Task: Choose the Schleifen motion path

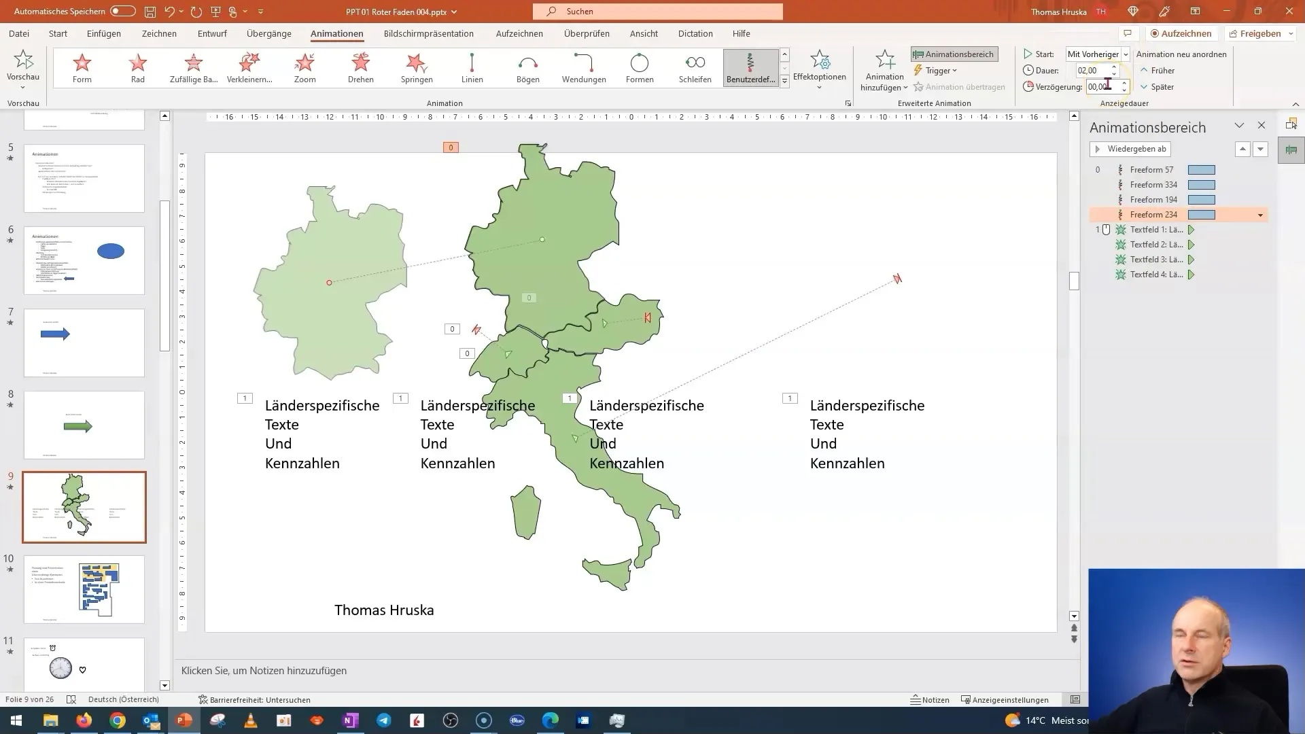Action: pyautogui.click(x=695, y=68)
